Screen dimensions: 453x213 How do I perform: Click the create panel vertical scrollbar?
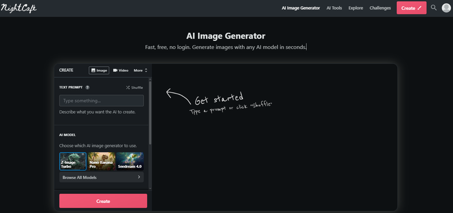tap(150, 113)
